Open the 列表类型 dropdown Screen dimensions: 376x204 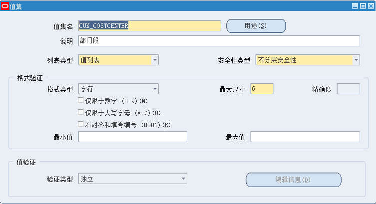pyautogui.click(x=155, y=60)
